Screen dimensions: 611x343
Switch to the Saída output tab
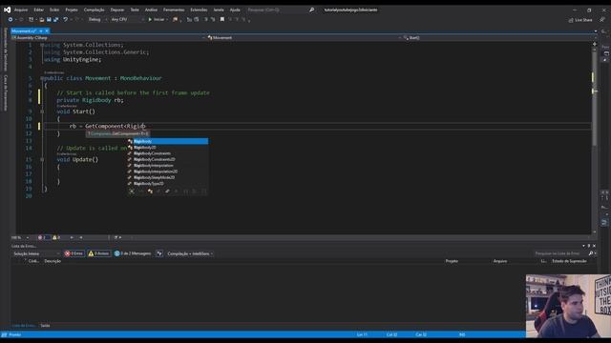click(x=45, y=326)
